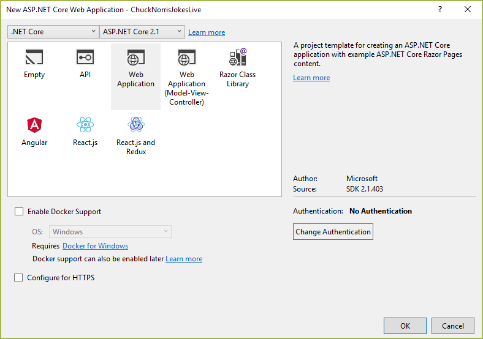Viewport: 483px width, 339px height.
Task: Expand the ASP.NET Core 2.1 version dropdown
Action: 142,32
